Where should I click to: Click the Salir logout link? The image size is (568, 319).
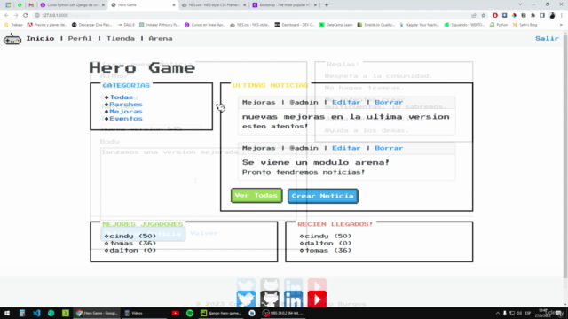(x=547, y=38)
